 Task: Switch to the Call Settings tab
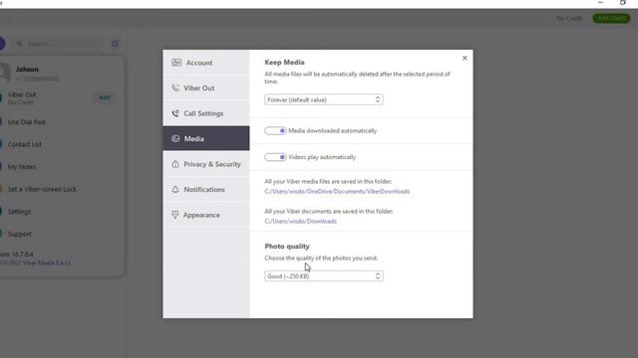pos(206,113)
